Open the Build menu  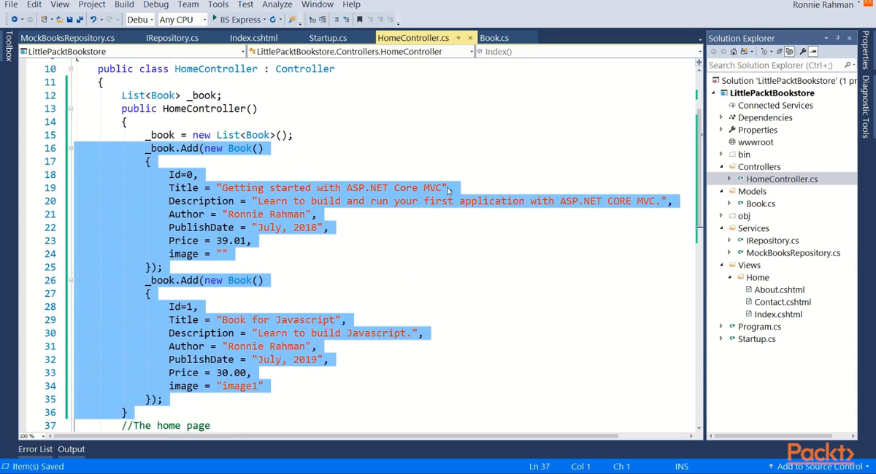(x=124, y=4)
